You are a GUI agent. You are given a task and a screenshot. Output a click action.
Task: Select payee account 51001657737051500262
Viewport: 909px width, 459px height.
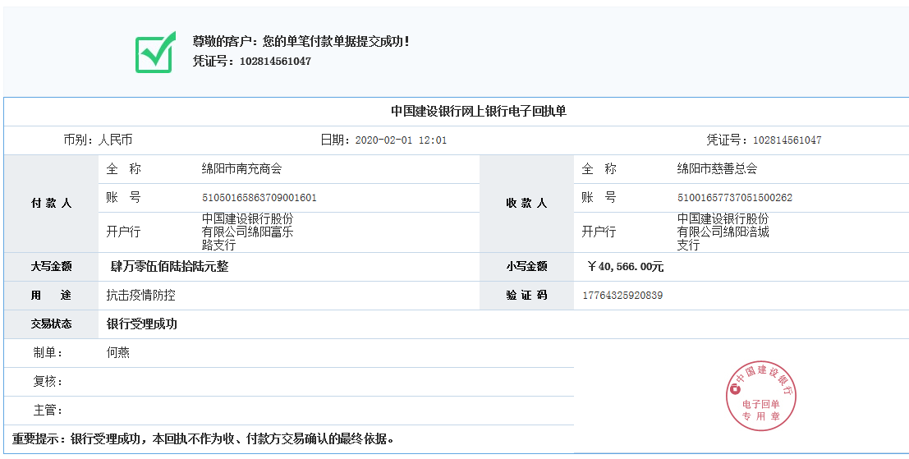(734, 198)
